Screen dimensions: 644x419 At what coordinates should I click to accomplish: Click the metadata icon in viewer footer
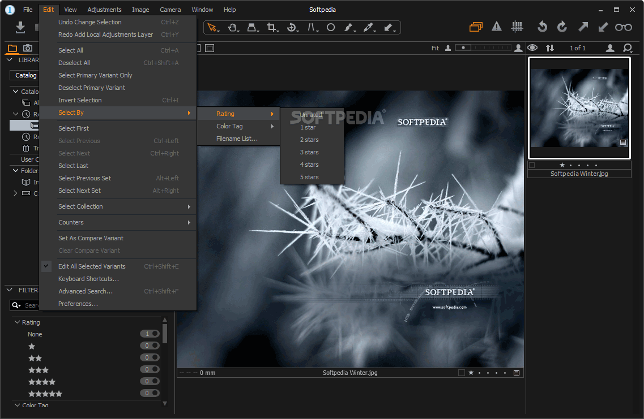[517, 373]
